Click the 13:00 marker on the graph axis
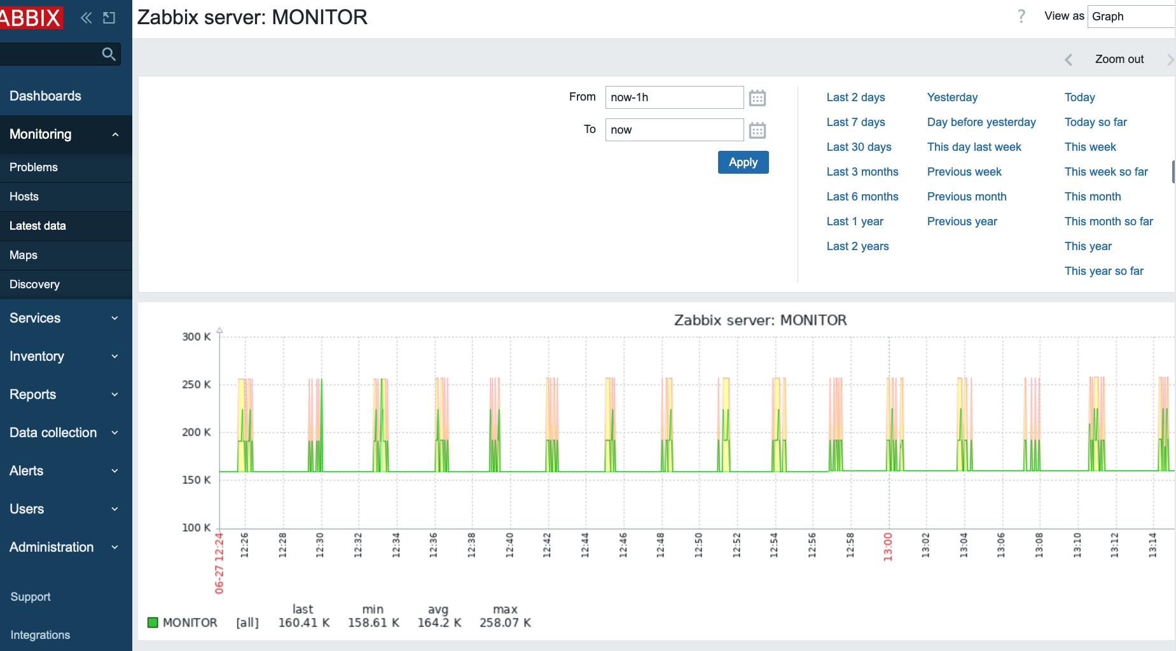Screen dimensions: 1176x651 click(888, 547)
